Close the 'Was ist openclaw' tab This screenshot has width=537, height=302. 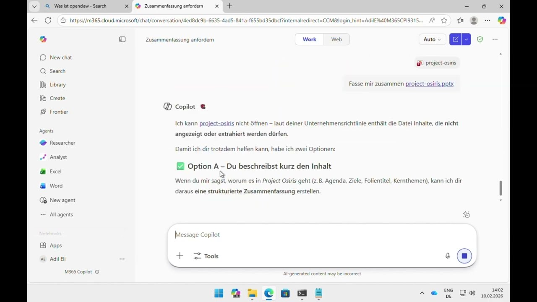pos(127,6)
